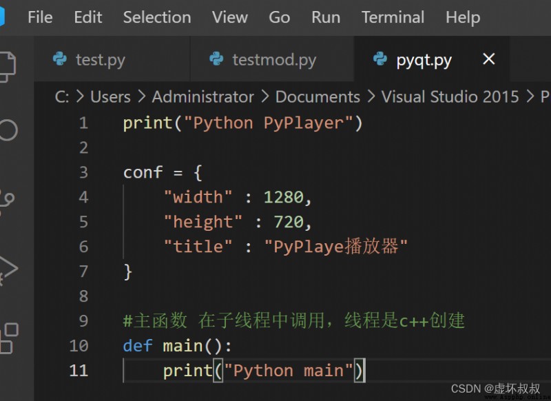Click the C: breadcrumb segment

click(x=62, y=96)
